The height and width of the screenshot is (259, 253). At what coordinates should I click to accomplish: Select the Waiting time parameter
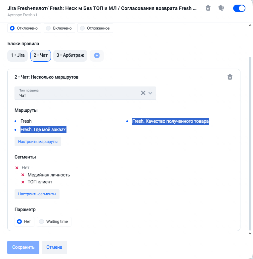click(x=54, y=222)
